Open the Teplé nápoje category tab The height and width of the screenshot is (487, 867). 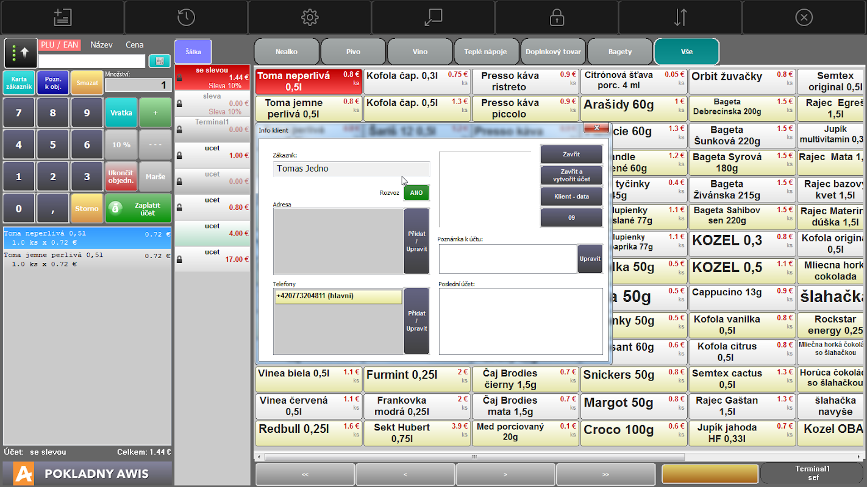coord(486,52)
